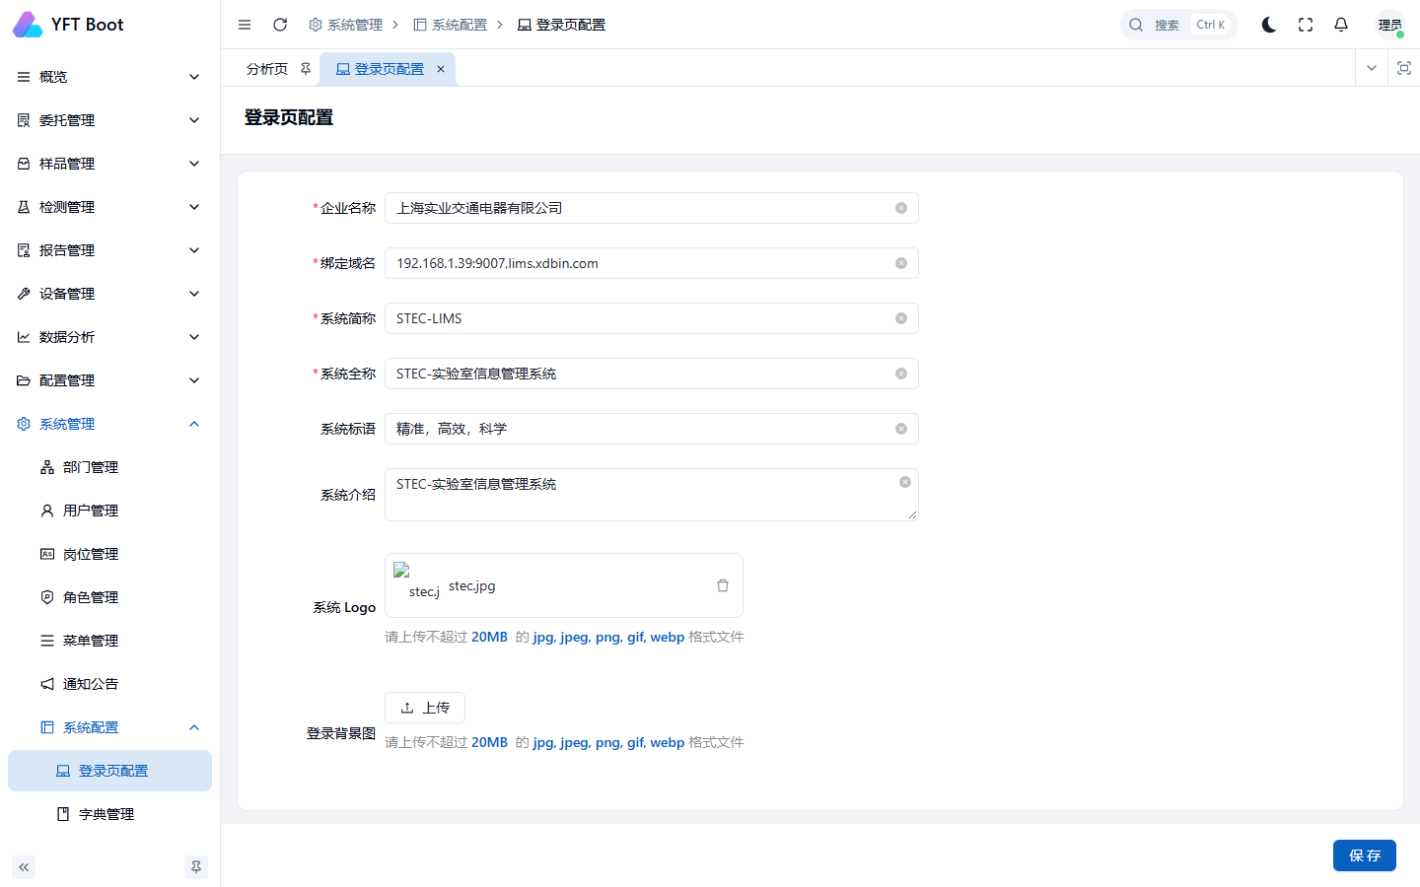The width and height of the screenshot is (1420, 887).
Task: Expand the 报告管理 menu
Action: point(109,250)
